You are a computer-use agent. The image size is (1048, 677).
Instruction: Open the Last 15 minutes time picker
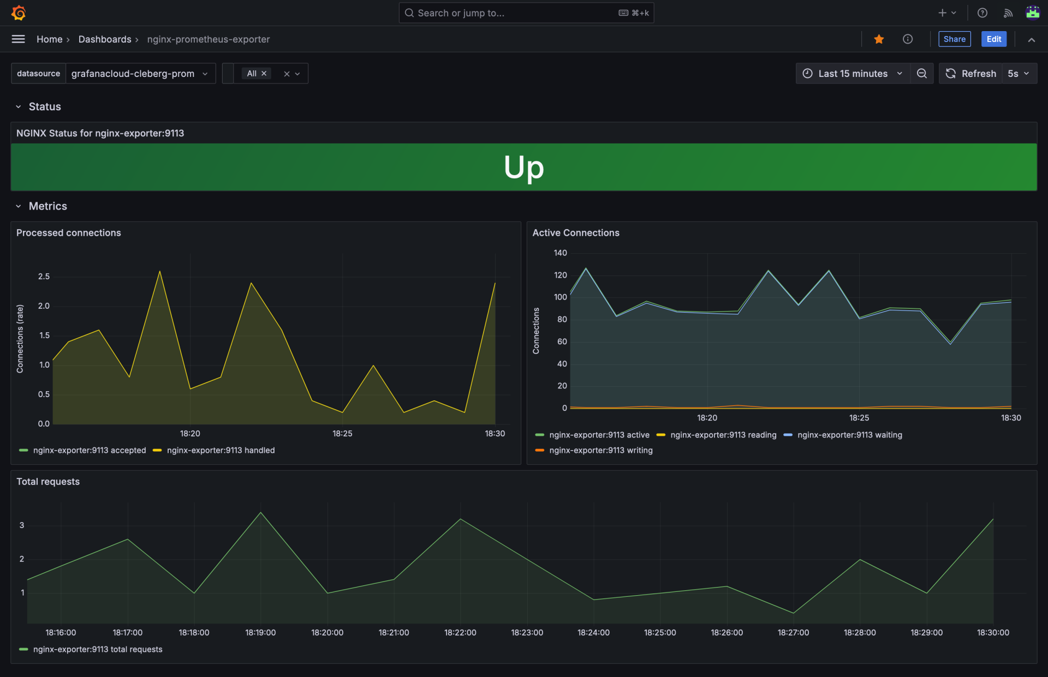851,73
